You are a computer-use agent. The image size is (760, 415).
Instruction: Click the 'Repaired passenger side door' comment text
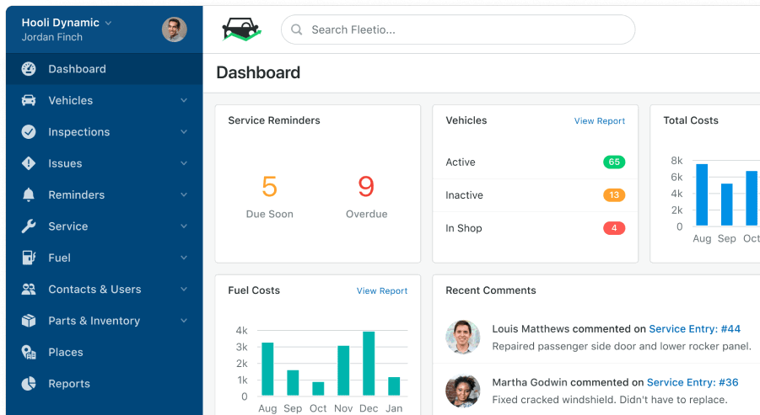622,346
